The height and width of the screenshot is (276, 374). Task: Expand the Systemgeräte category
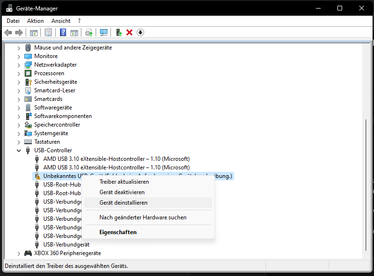pos(19,134)
